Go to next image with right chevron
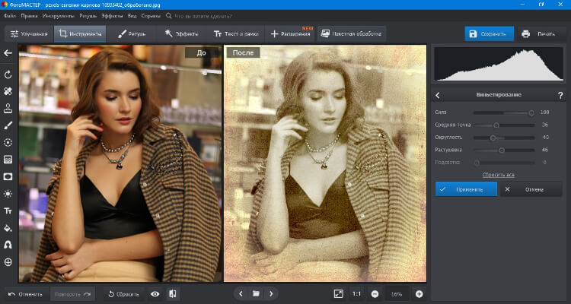 tap(272, 293)
